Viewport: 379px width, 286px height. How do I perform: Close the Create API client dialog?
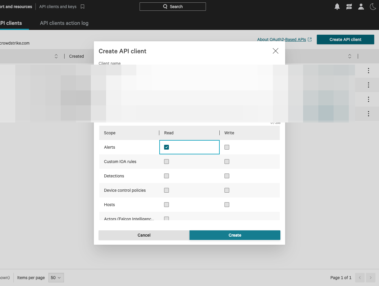point(275,51)
